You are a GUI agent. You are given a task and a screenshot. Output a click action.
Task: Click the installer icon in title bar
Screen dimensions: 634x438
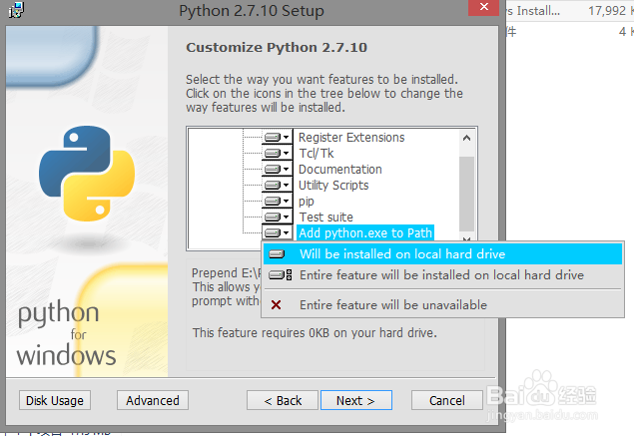tap(16, 10)
